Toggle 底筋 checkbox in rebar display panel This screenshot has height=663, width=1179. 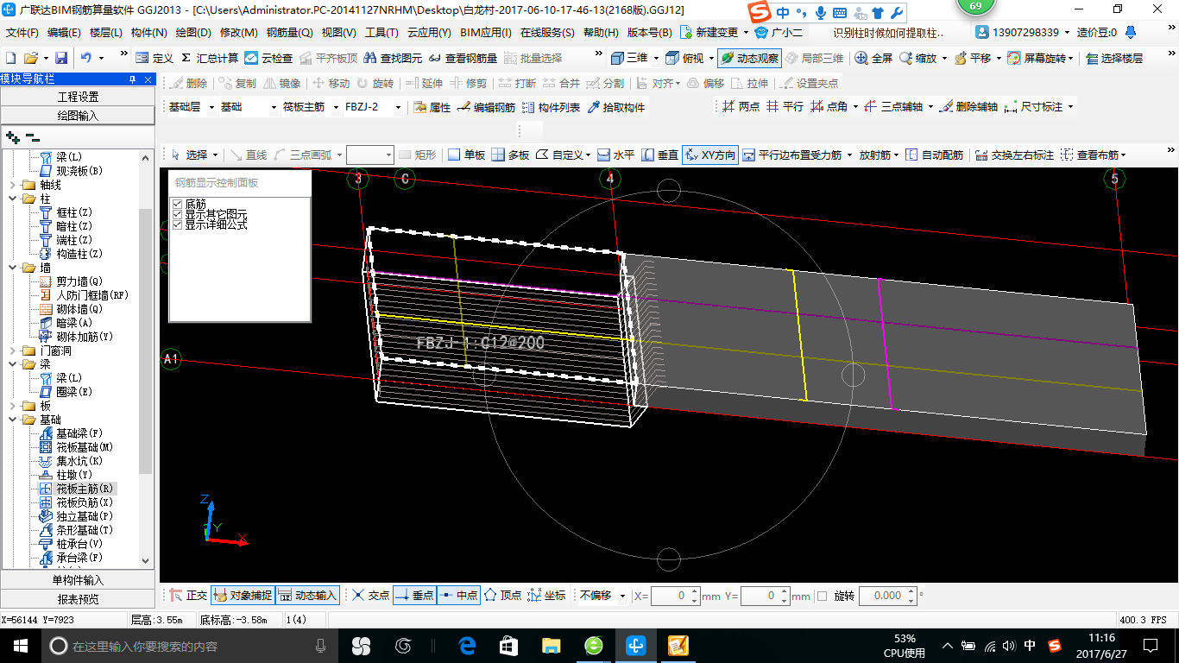tap(177, 204)
